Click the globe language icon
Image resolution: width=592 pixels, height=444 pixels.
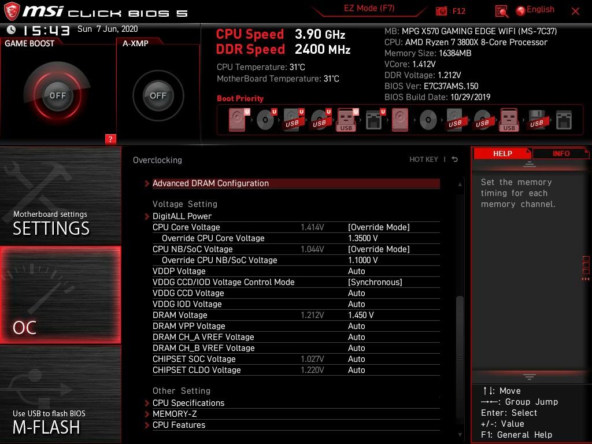(521, 11)
